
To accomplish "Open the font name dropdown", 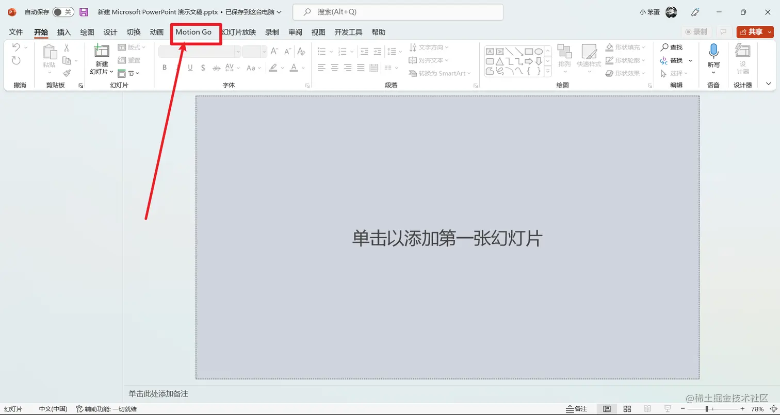I will tap(238, 51).
